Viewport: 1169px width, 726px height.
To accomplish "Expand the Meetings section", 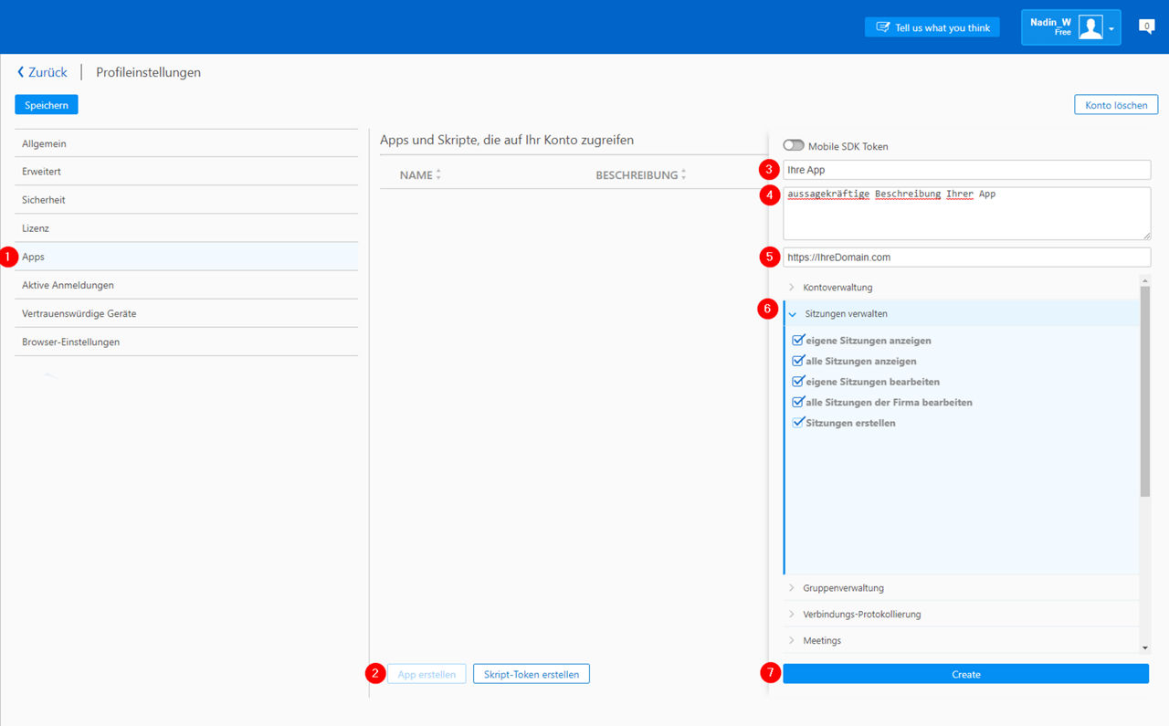I will pyautogui.click(x=961, y=641).
